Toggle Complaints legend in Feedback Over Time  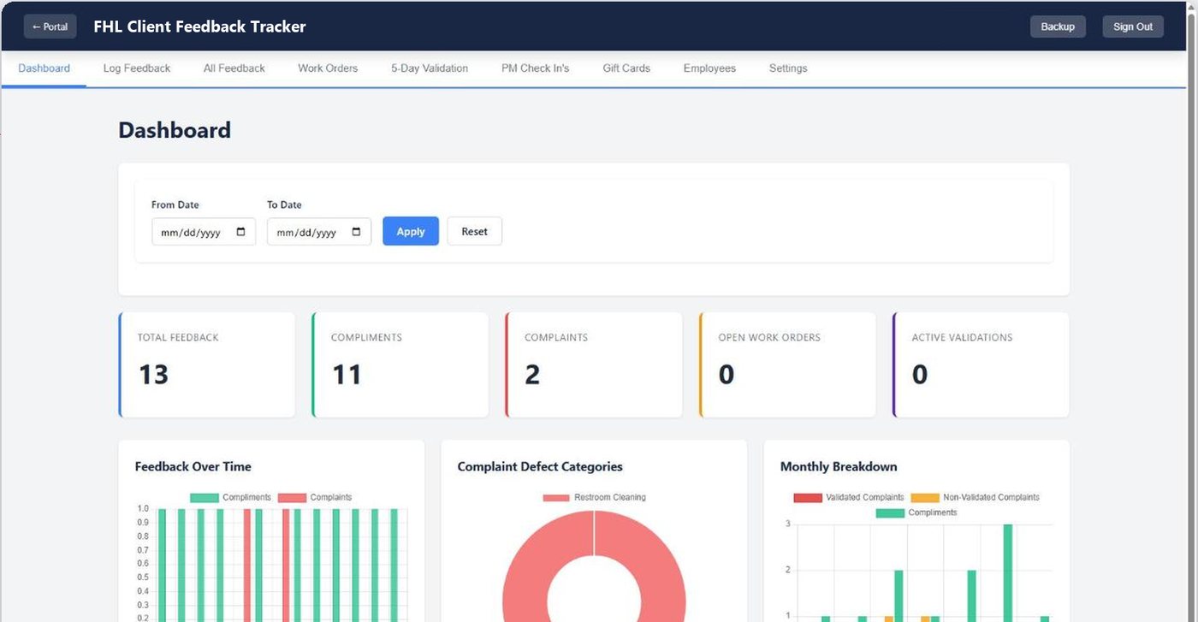click(315, 497)
